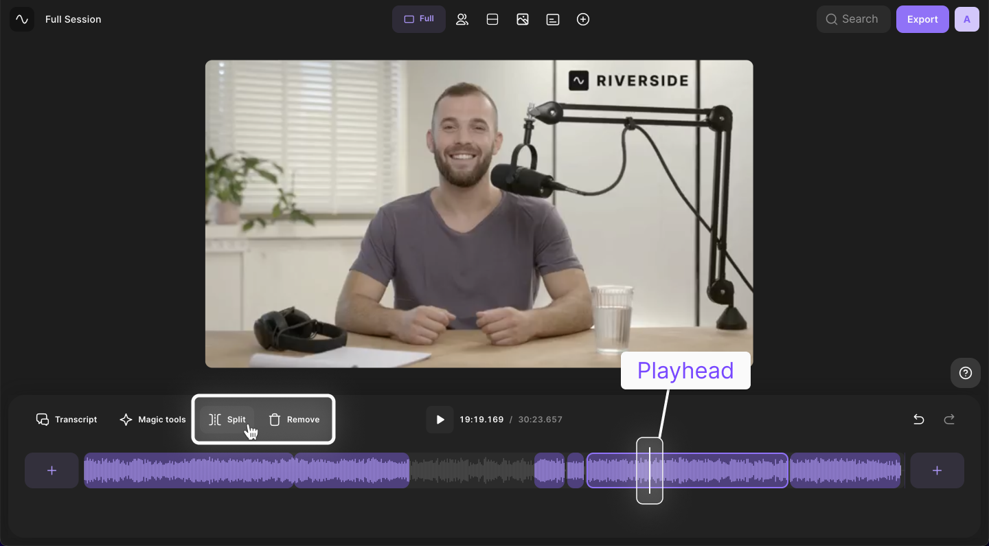Open the image overlay icon

coord(523,19)
